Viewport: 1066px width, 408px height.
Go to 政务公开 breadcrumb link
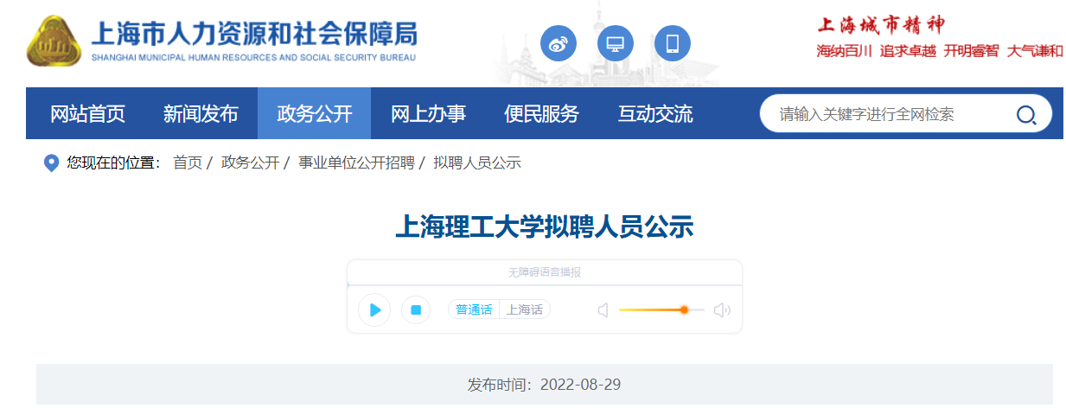251,163
